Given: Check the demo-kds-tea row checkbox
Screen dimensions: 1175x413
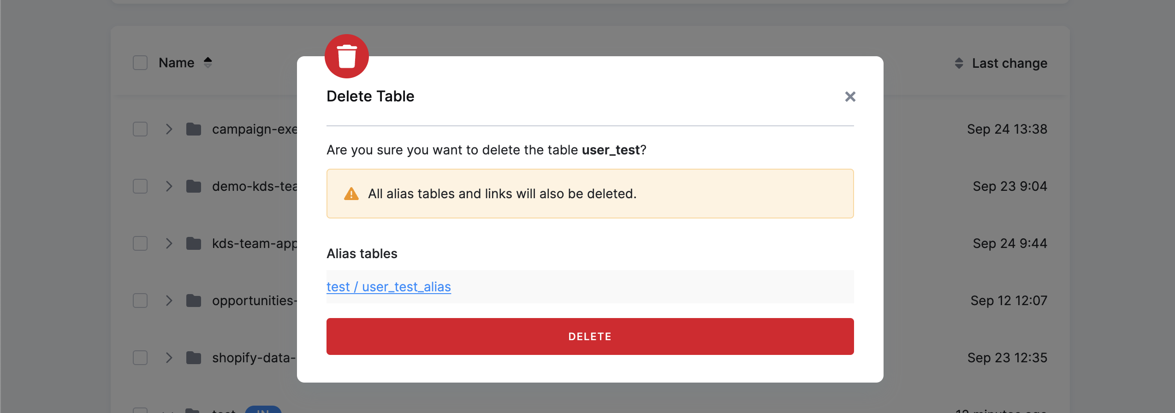Looking at the screenshot, I should (x=140, y=186).
